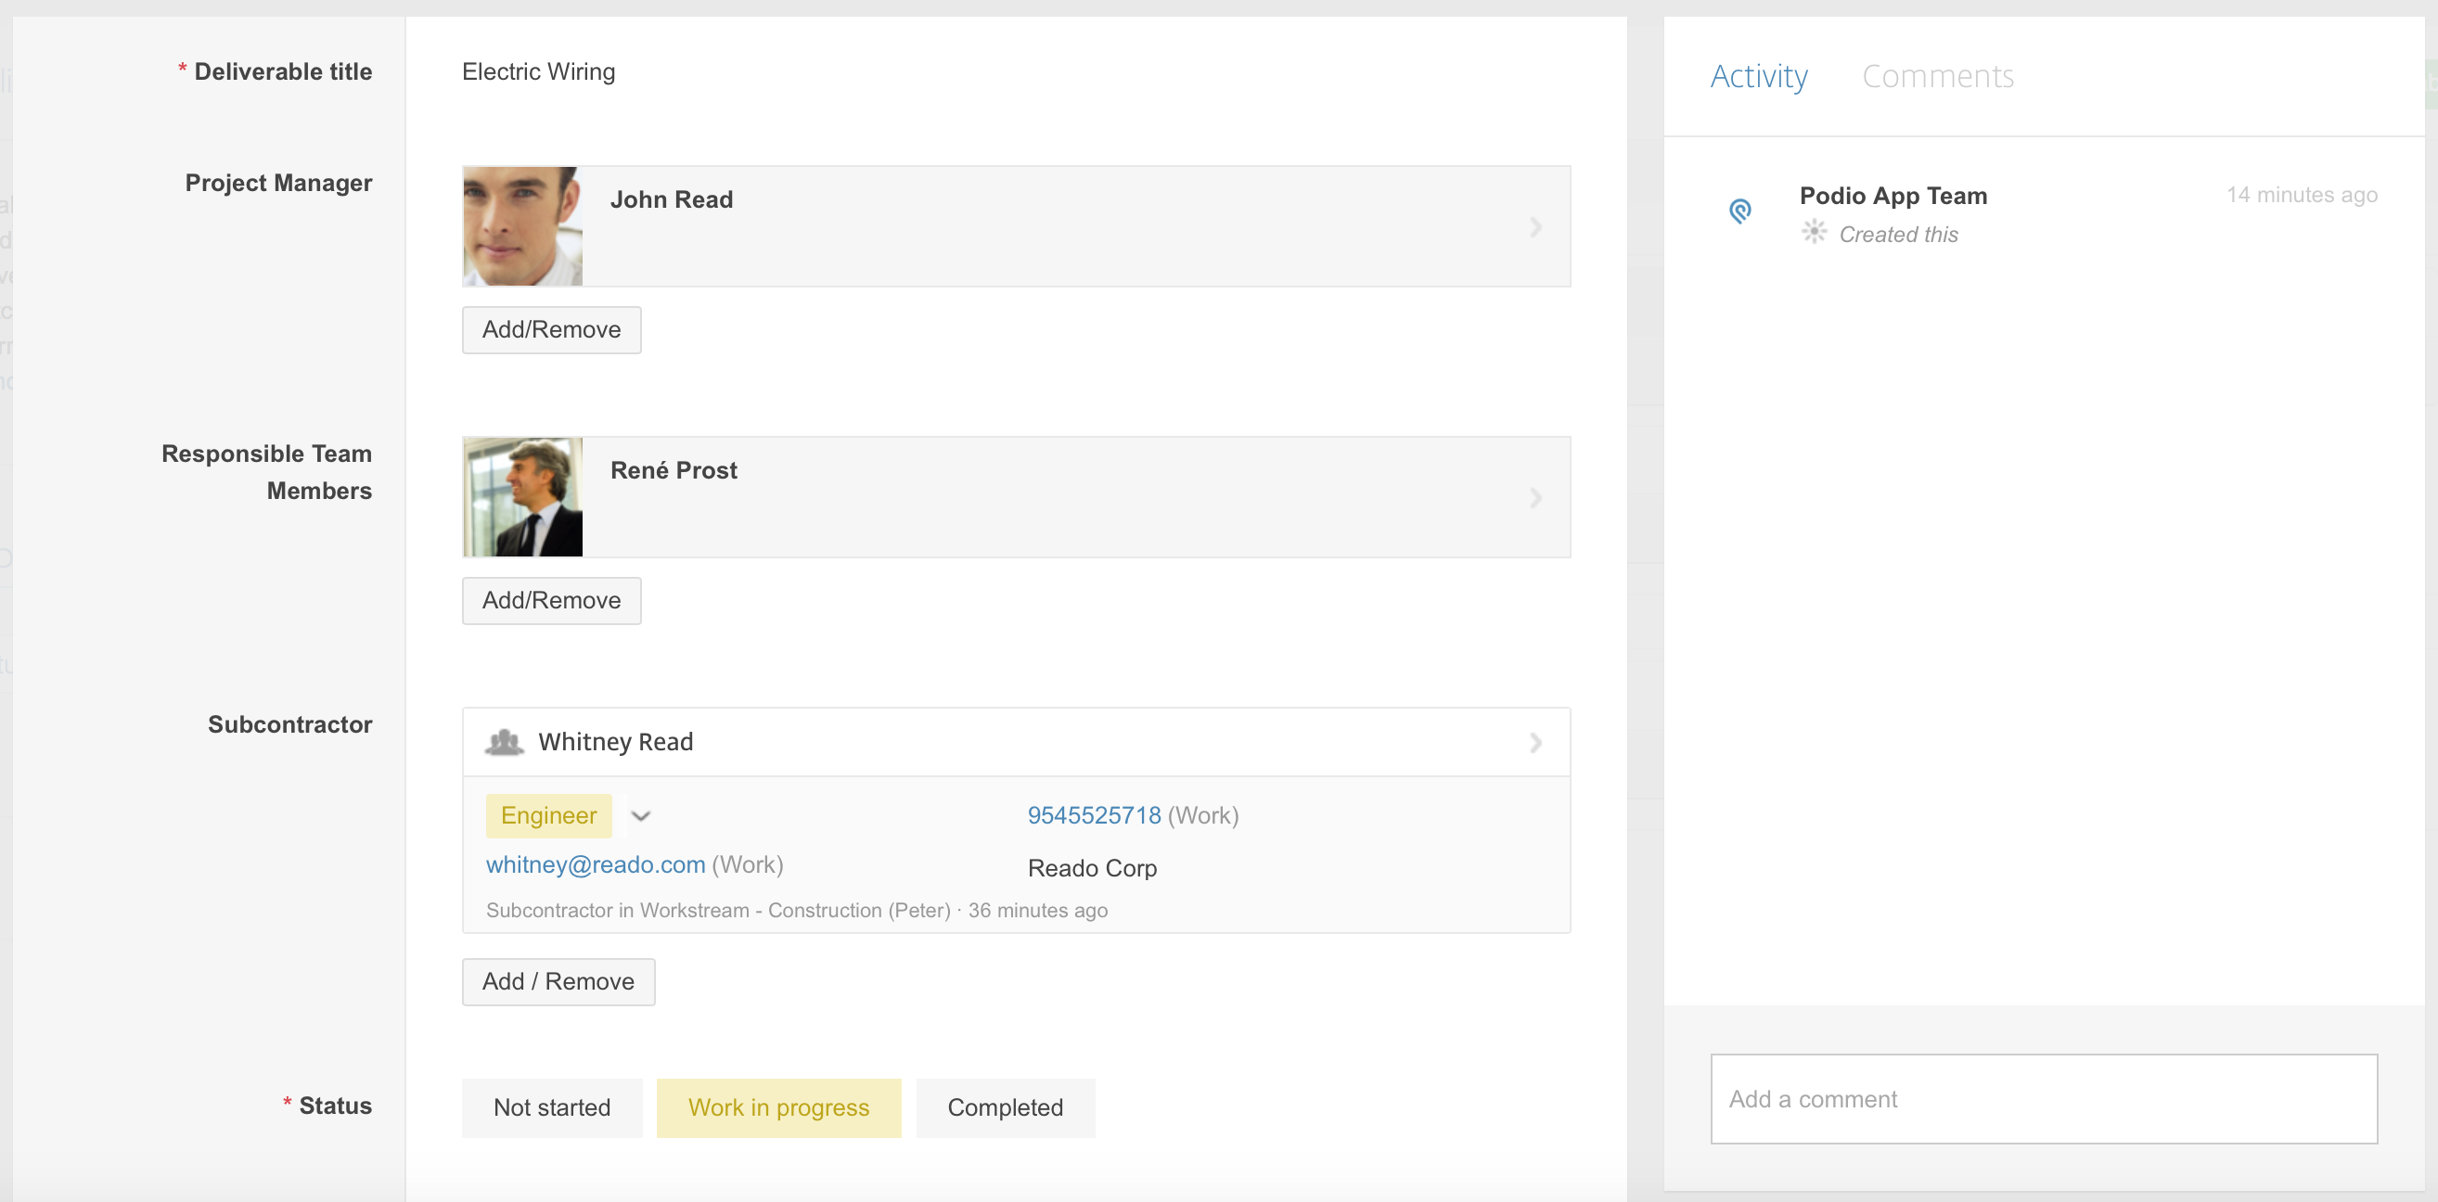Screen dimensions: 2438x1202
Task: Click the Engineer yellow tag
Action: (548, 816)
